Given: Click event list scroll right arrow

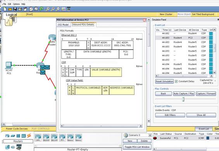Looking at the screenshot, I should point(211,76).
